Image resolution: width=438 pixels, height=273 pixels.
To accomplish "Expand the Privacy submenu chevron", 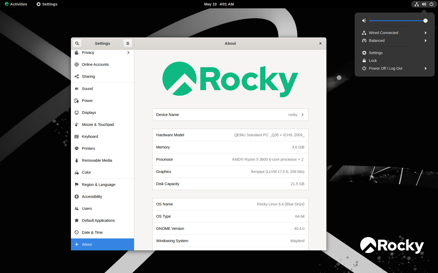I will coord(128,53).
